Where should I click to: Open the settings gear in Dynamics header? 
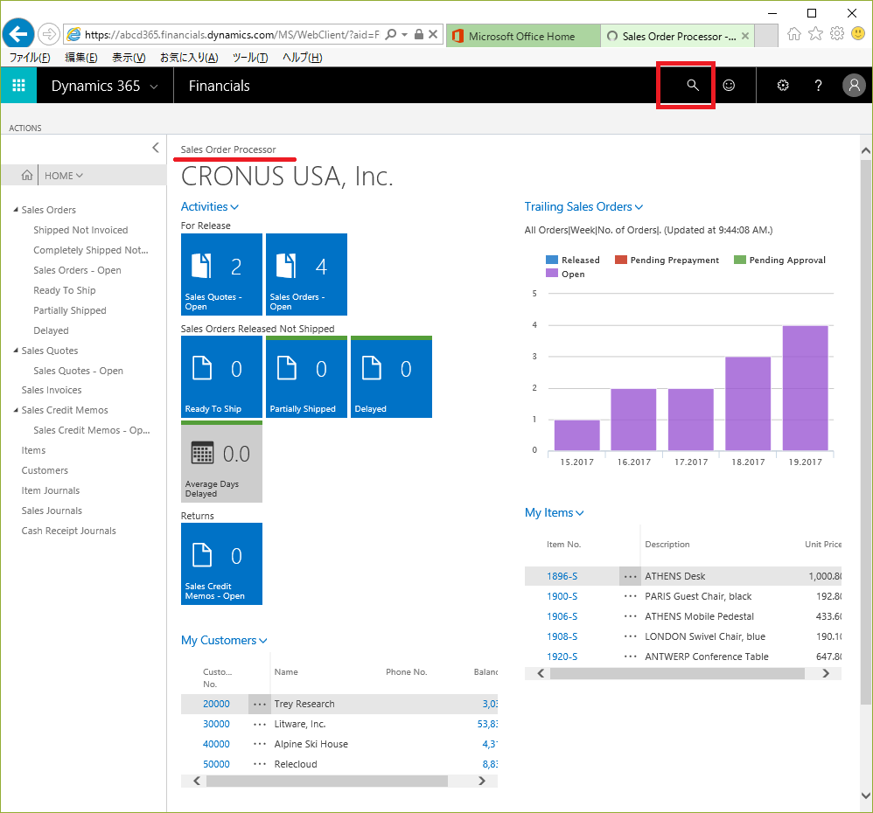click(x=783, y=85)
